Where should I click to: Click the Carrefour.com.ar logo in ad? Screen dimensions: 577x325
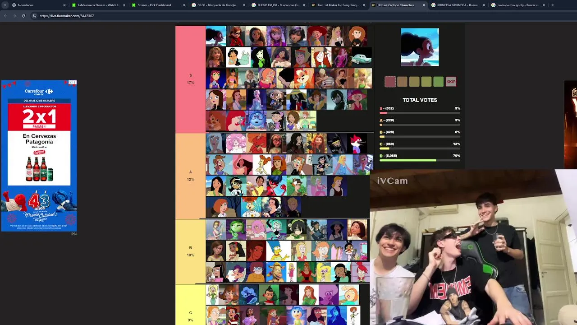[39, 92]
